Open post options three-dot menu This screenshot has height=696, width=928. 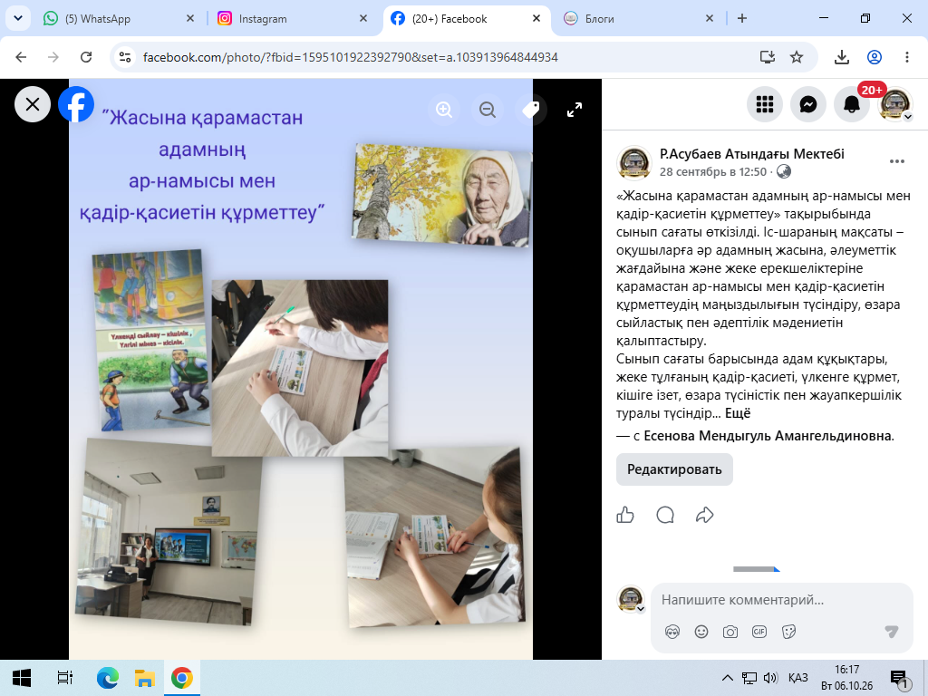pos(896,161)
